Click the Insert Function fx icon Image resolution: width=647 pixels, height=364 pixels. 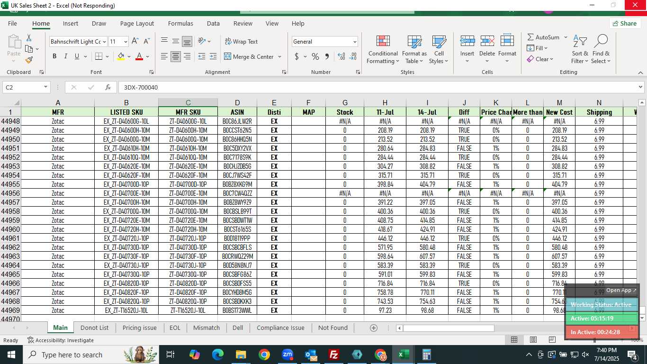coord(108,87)
